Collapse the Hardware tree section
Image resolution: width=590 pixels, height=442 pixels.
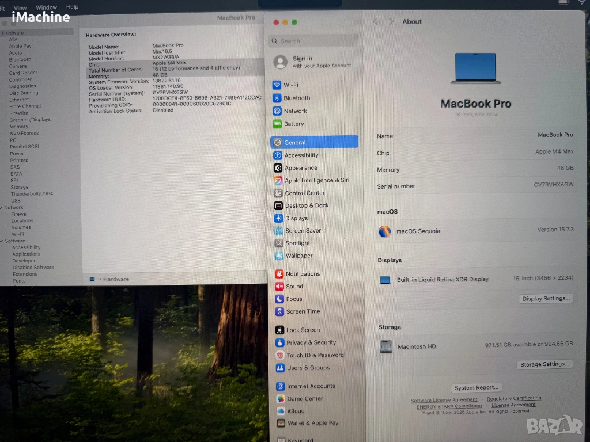pyautogui.click(x=2, y=33)
